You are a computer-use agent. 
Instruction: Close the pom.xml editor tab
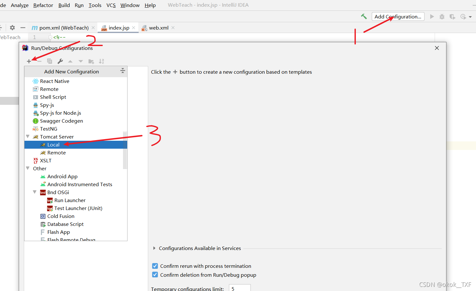tap(93, 28)
